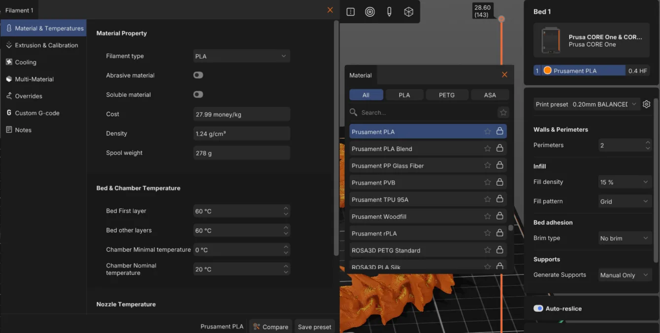The height and width of the screenshot is (333, 660).
Task: Click lock icon on ROSA3D PETG Standard
Action: click(499, 250)
